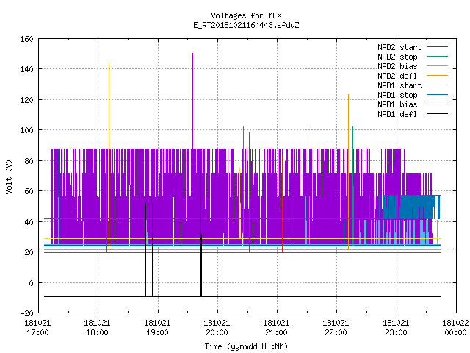This screenshot has height=353, width=470.
Task: Select the NPD2 bias legend label
Action: click(397, 66)
